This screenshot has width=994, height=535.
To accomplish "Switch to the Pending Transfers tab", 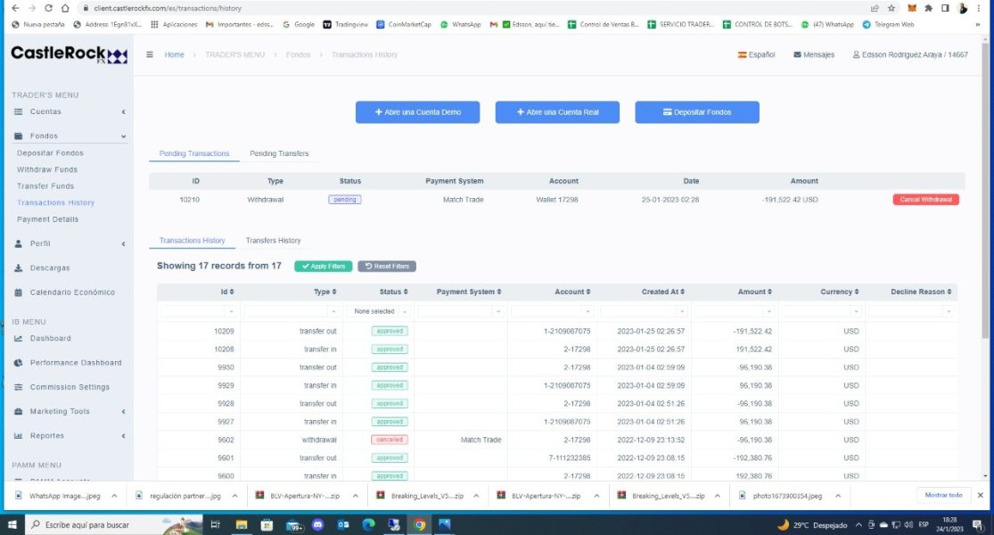I will (x=279, y=153).
